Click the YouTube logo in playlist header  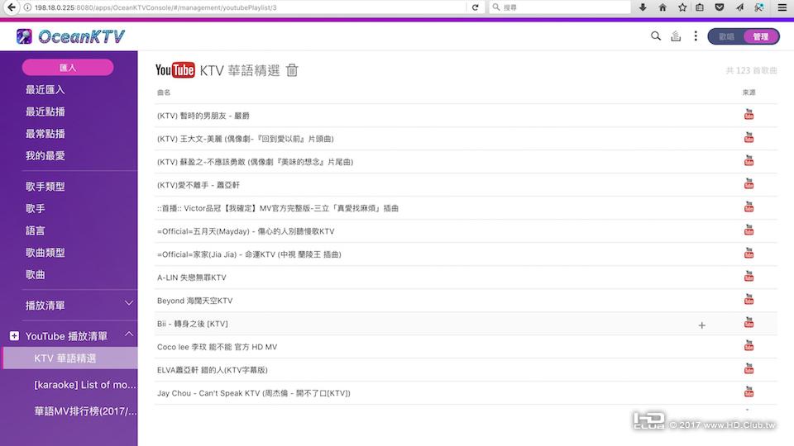[x=175, y=69]
